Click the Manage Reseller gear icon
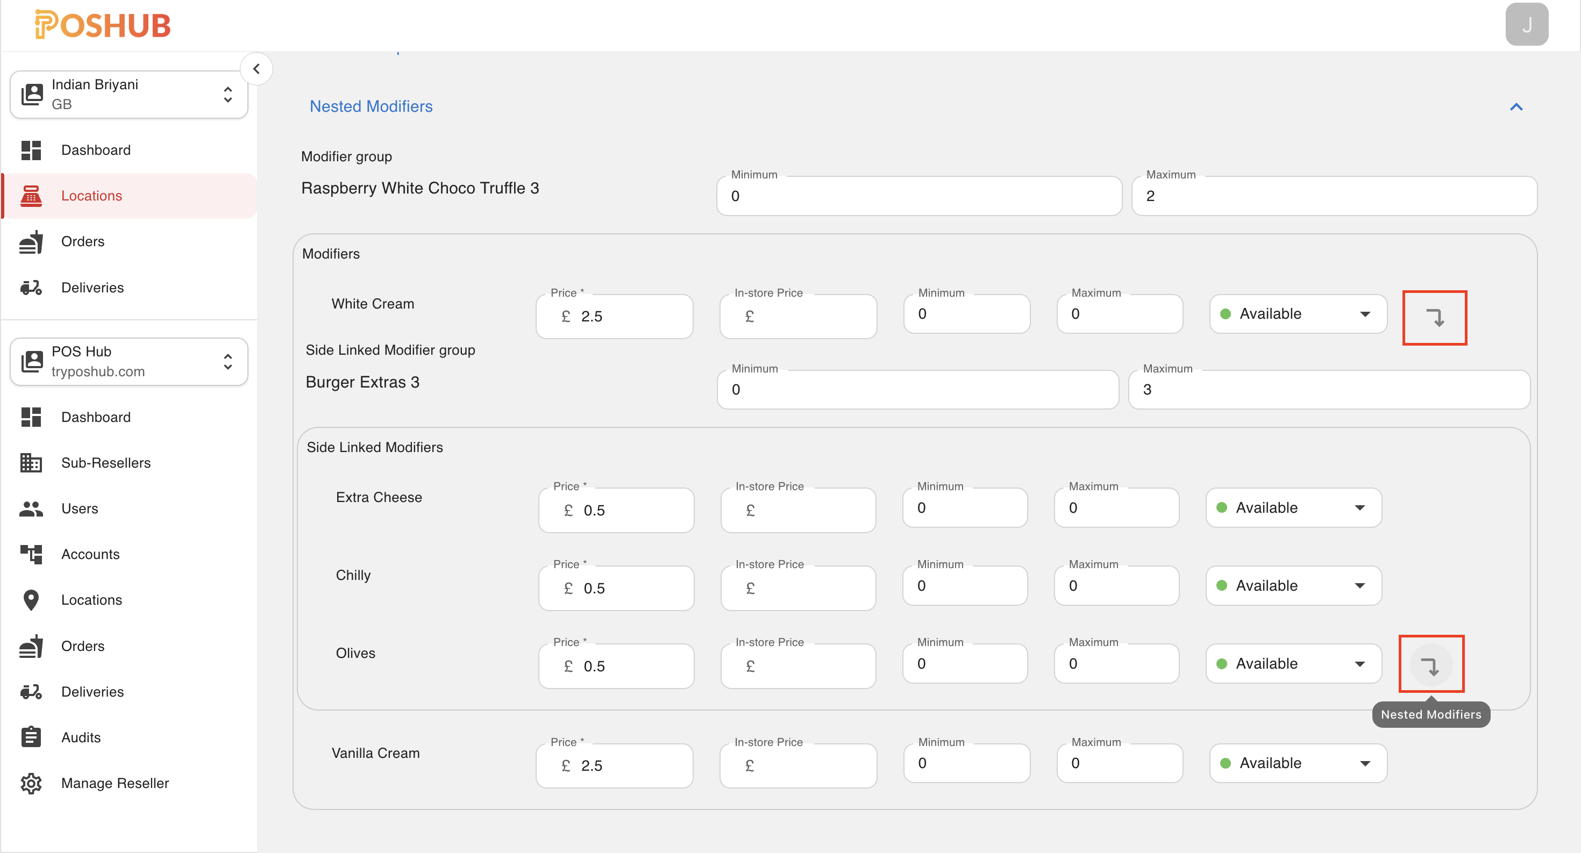1581x853 pixels. [x=31, y=783]
